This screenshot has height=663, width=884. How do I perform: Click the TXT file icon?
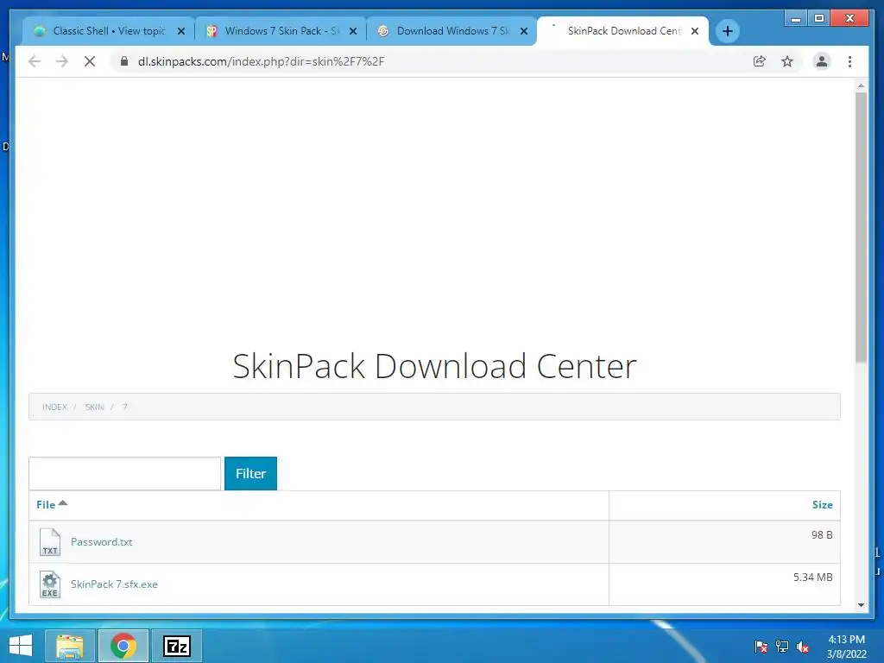point(49,542)
